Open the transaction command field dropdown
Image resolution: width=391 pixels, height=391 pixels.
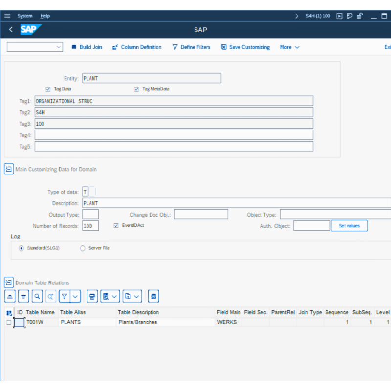click(x=59, y=47)
